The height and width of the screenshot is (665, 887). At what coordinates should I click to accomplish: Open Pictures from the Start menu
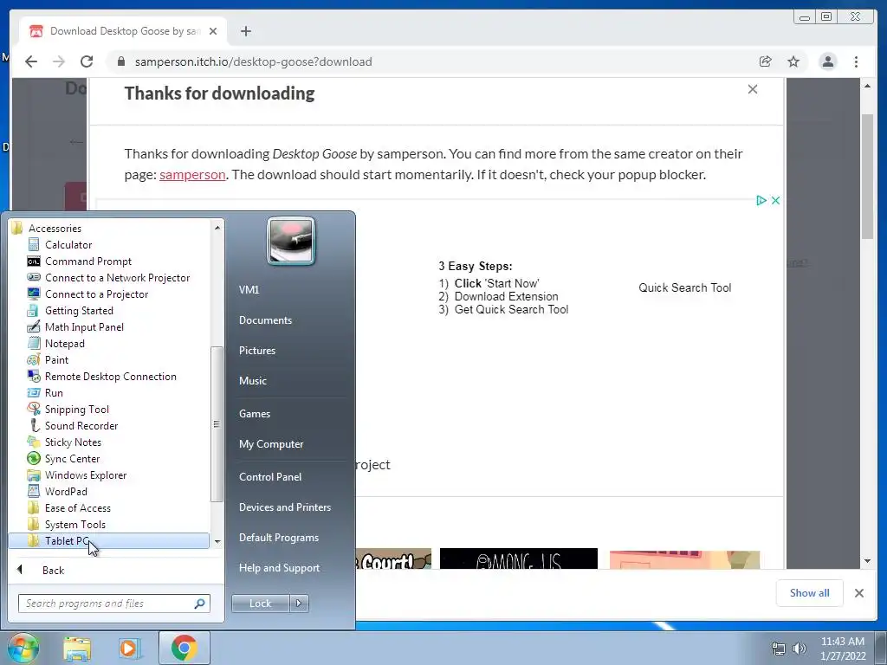click(256, 351)
